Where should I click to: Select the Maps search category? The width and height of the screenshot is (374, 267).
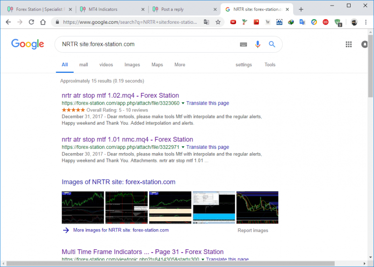157,65
